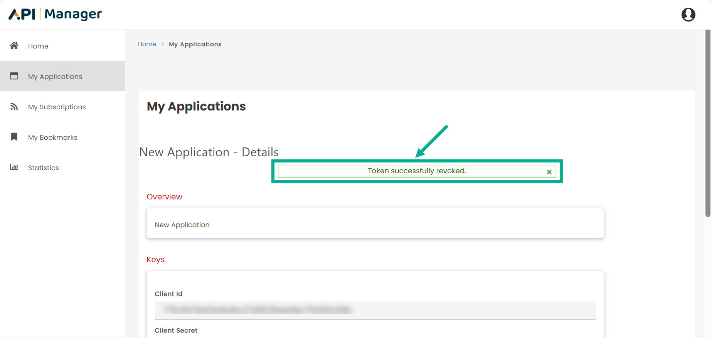Click the My Applications breadcrumb text

coord(195,44)
